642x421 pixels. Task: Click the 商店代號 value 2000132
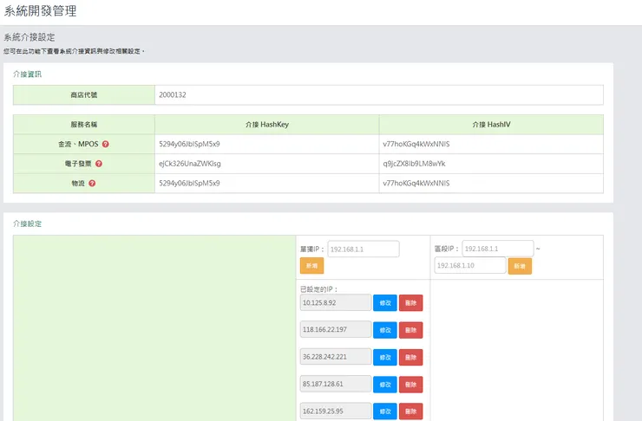click(173, 94)
